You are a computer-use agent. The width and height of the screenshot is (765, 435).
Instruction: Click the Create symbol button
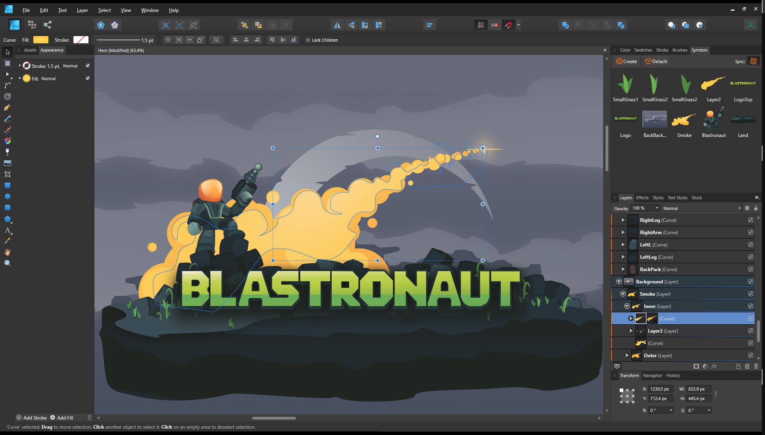627,61
